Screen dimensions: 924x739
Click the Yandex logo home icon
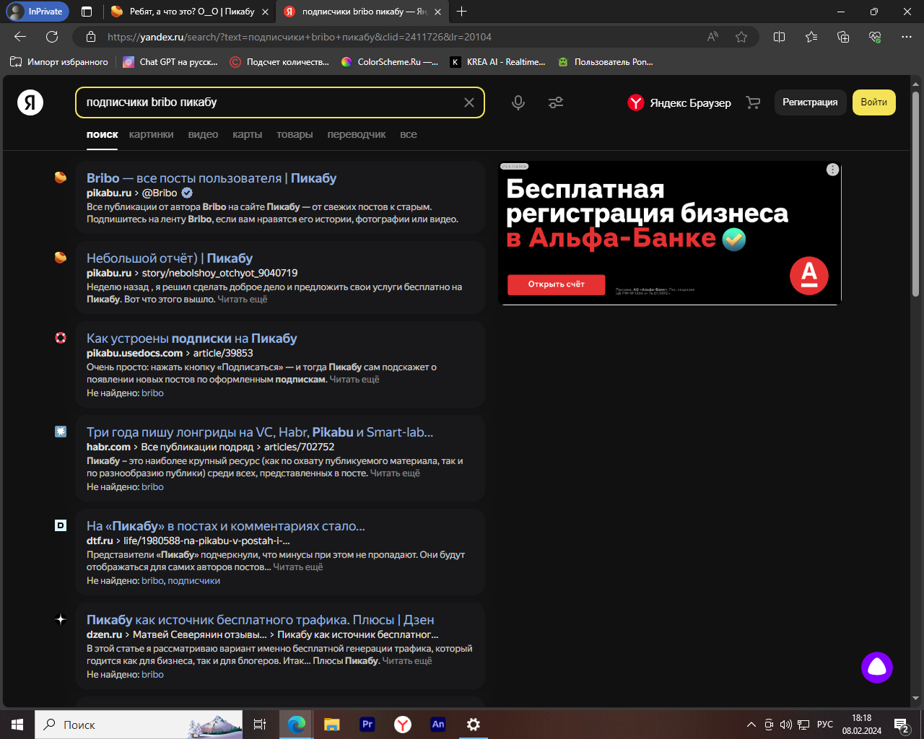pos(30,102)
